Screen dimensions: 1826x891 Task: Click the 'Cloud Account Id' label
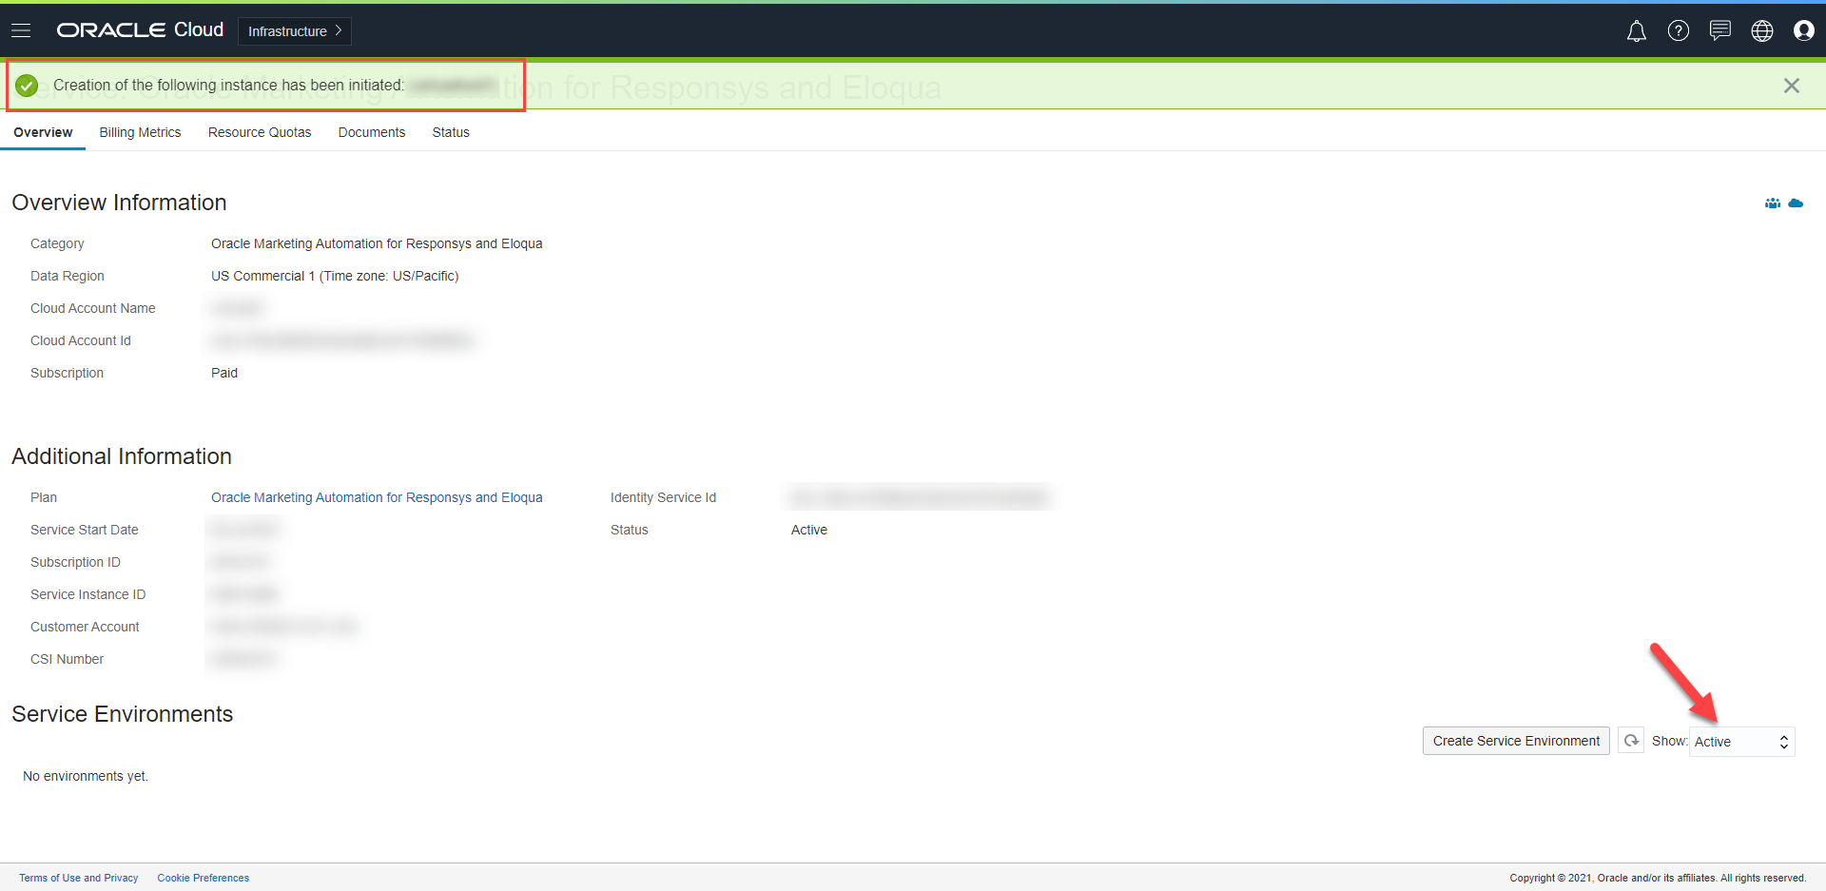tap(81, 340)
